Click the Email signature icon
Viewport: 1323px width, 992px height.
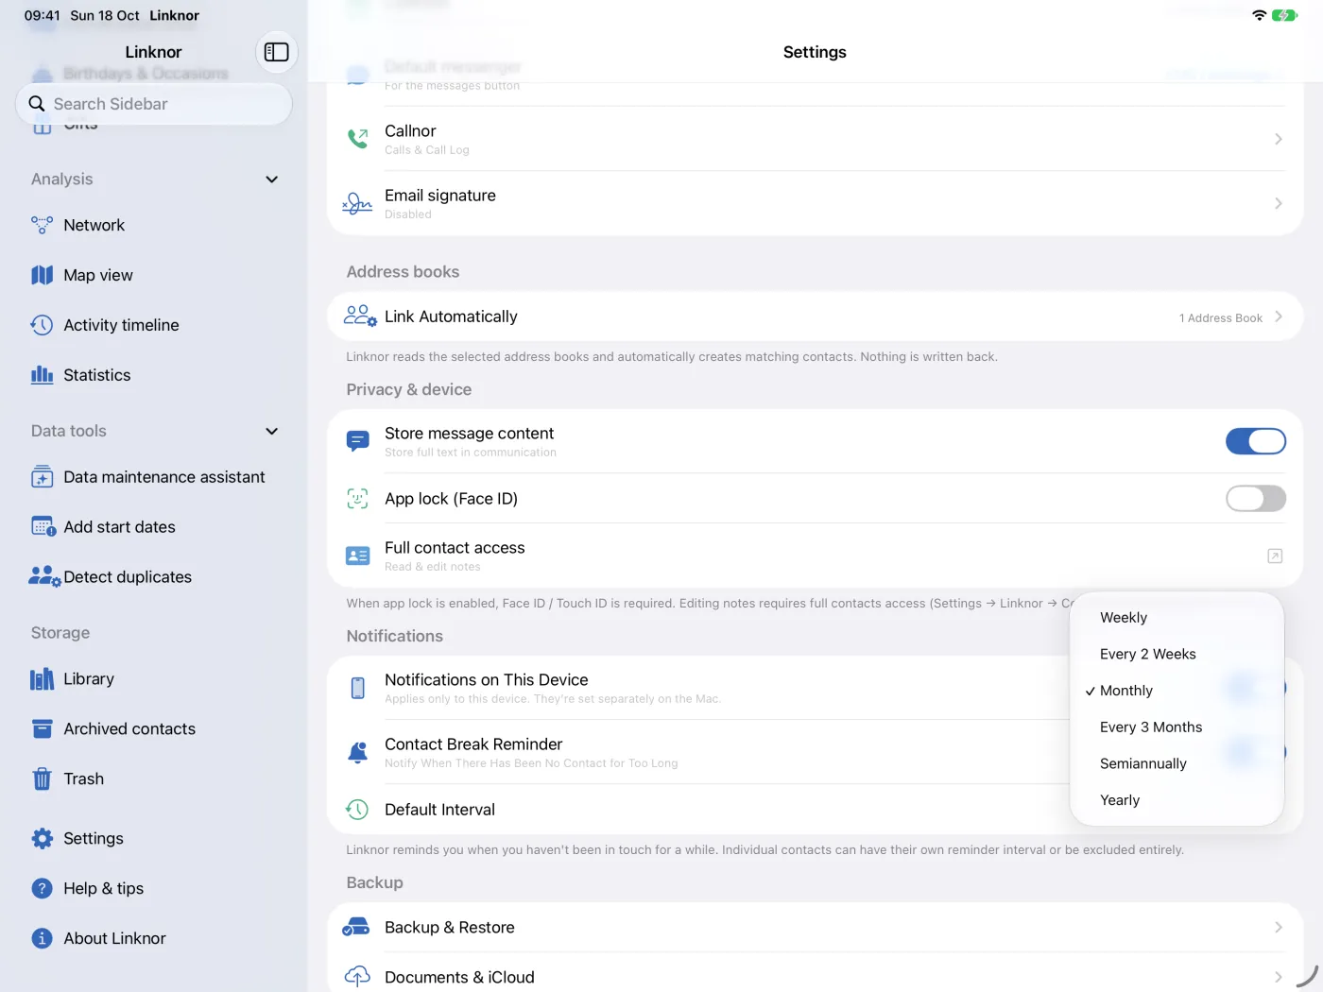[x=357, y=203]
